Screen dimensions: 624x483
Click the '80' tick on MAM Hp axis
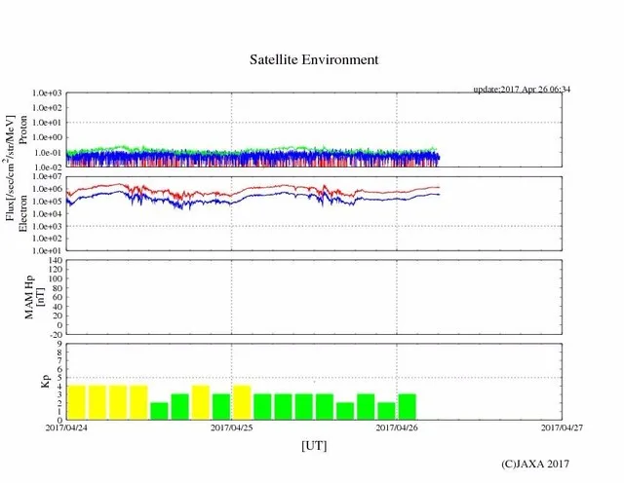click(x=58, y=288)
